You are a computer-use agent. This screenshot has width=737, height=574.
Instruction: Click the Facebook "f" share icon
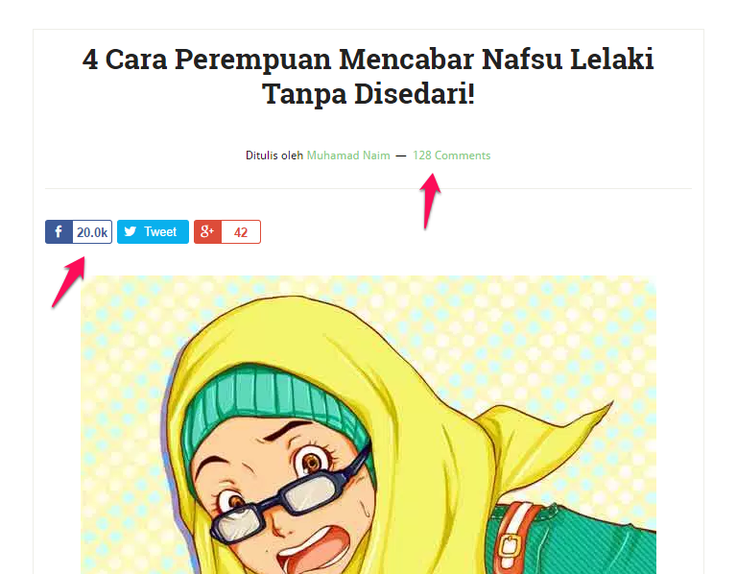pyautogui.click(x=59, y=231)
